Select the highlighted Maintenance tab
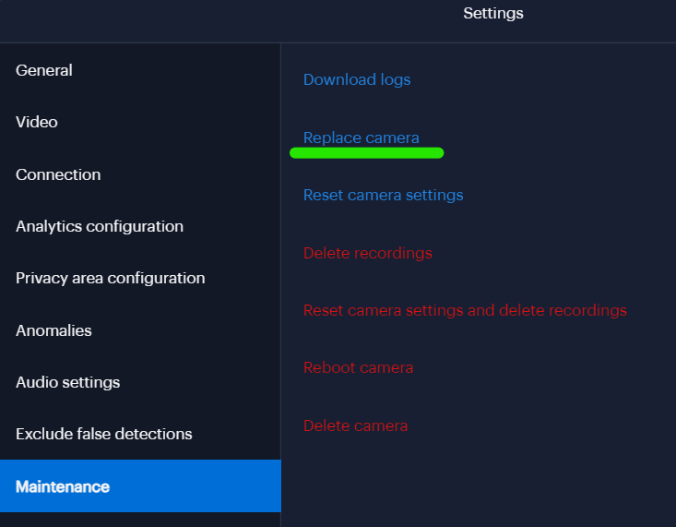The height and width of the screenshot is (527, 676). 140,486
